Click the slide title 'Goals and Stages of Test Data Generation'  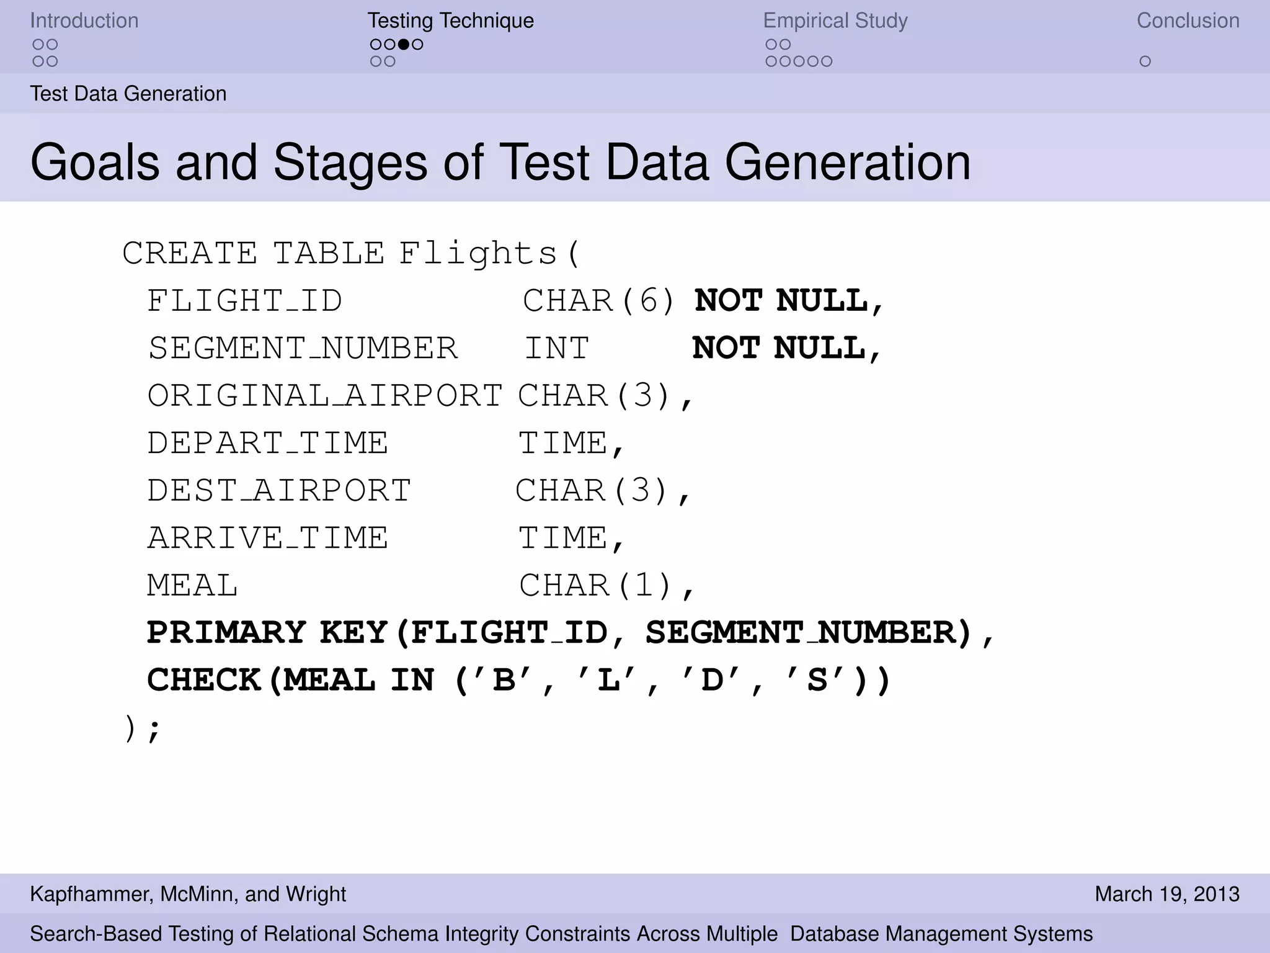(x=500, y=162)
